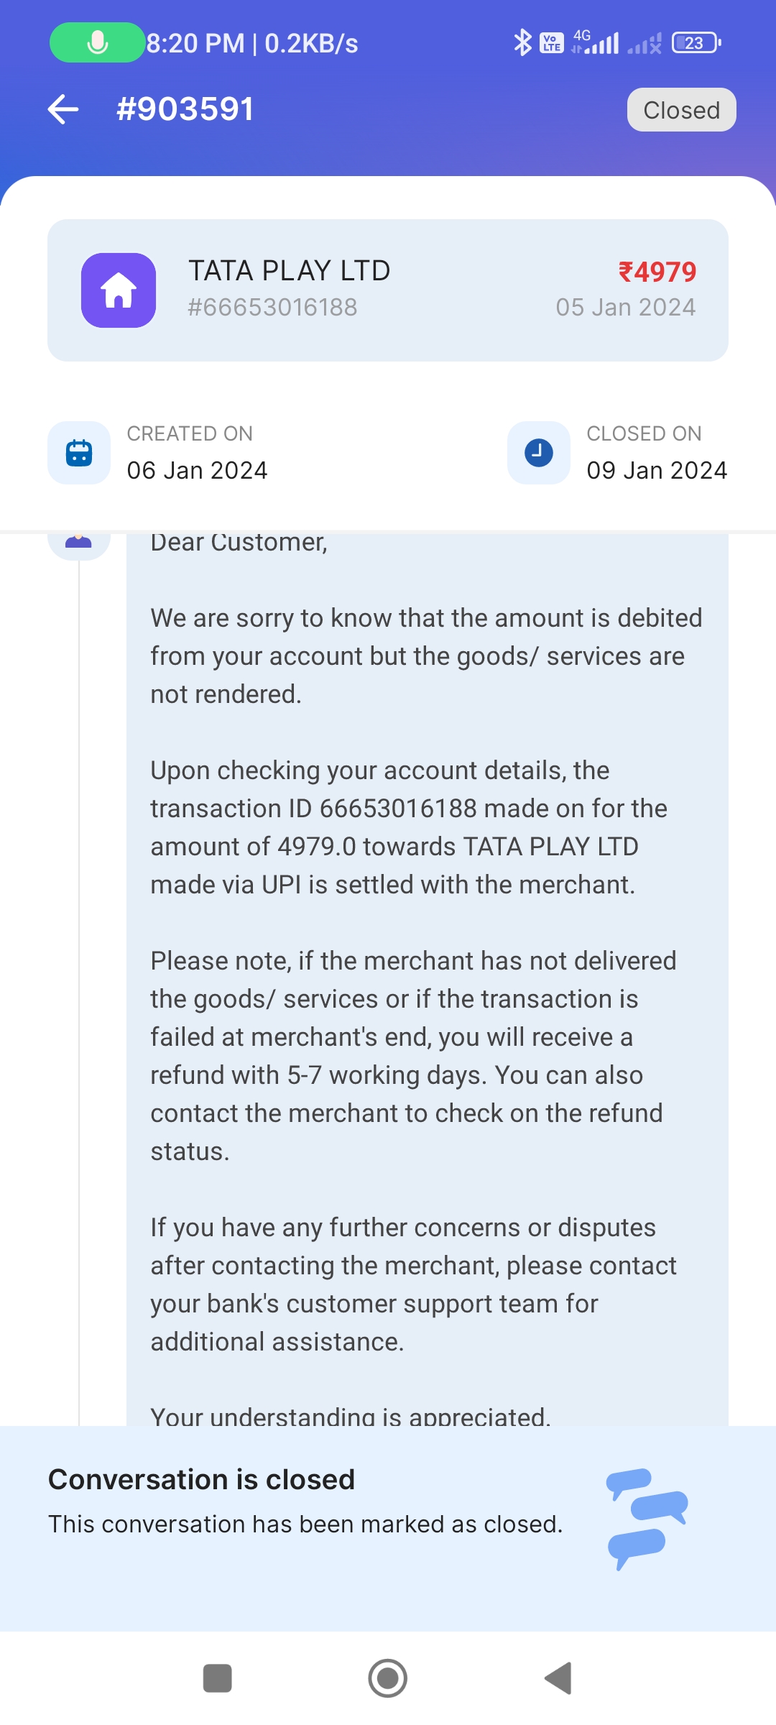The width and height of the screenshot is (776, 1725).
Task: Tap the Bluetooth status icon
Action: pyautogui.click(x=522, y=43)
